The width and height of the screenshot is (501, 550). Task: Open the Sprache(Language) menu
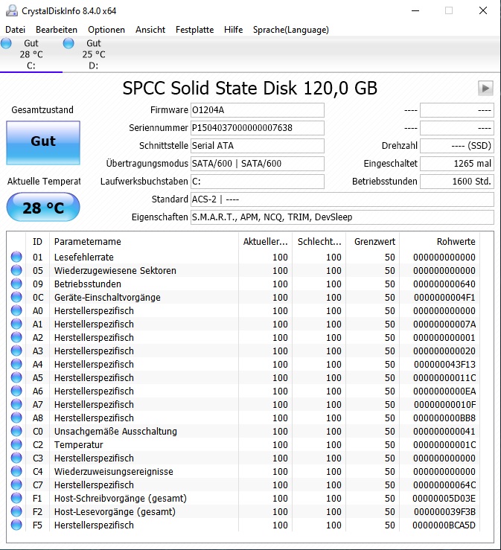pos(291,30)
